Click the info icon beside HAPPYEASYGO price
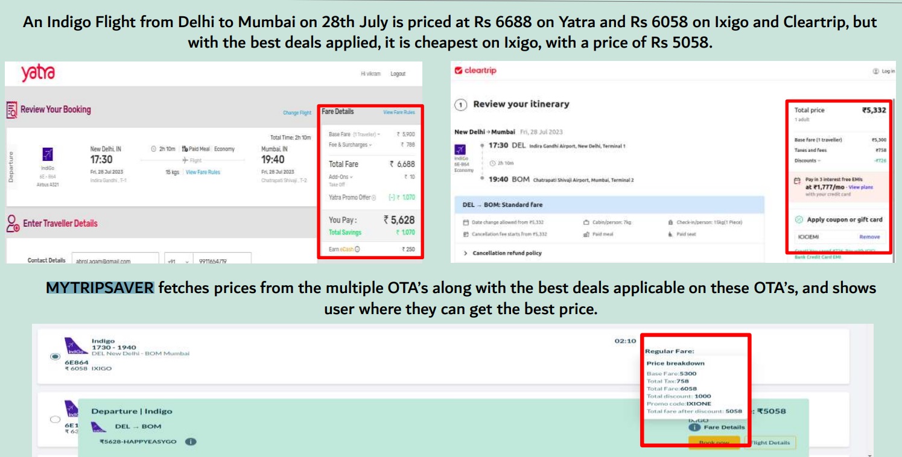902x457 pixels. coord(190,442)
